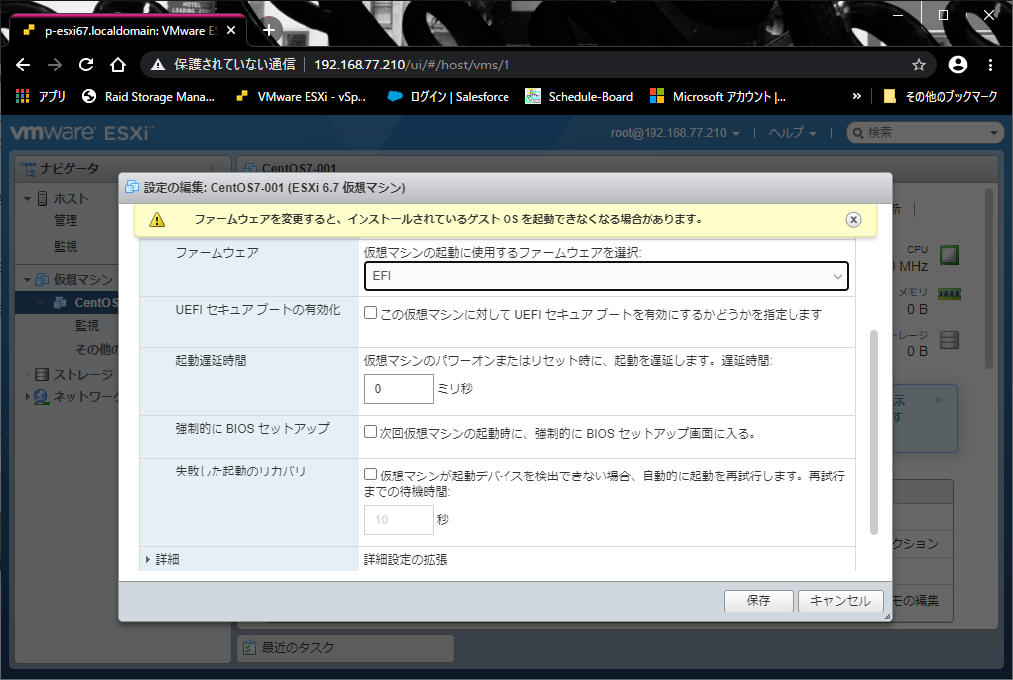The height and width of the screenshot is (680, 1013).
Task: Expand the 詳細 advanced section
Action: tap(148, 559)
